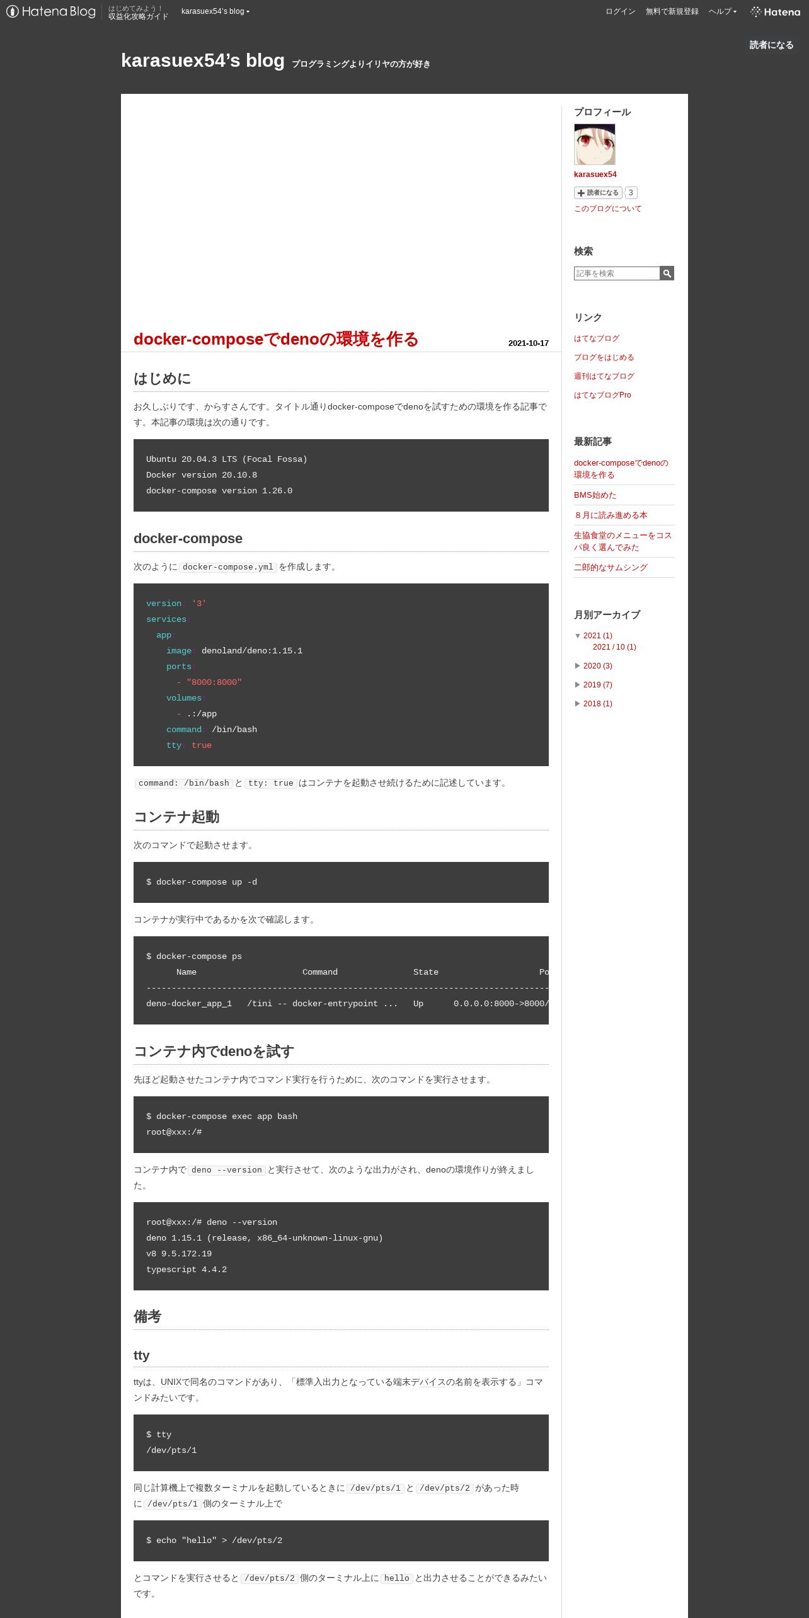Open recent post ８月に読み進める本
The width and height of the screenshot is (809, 1618).
[x=611, y=515]
